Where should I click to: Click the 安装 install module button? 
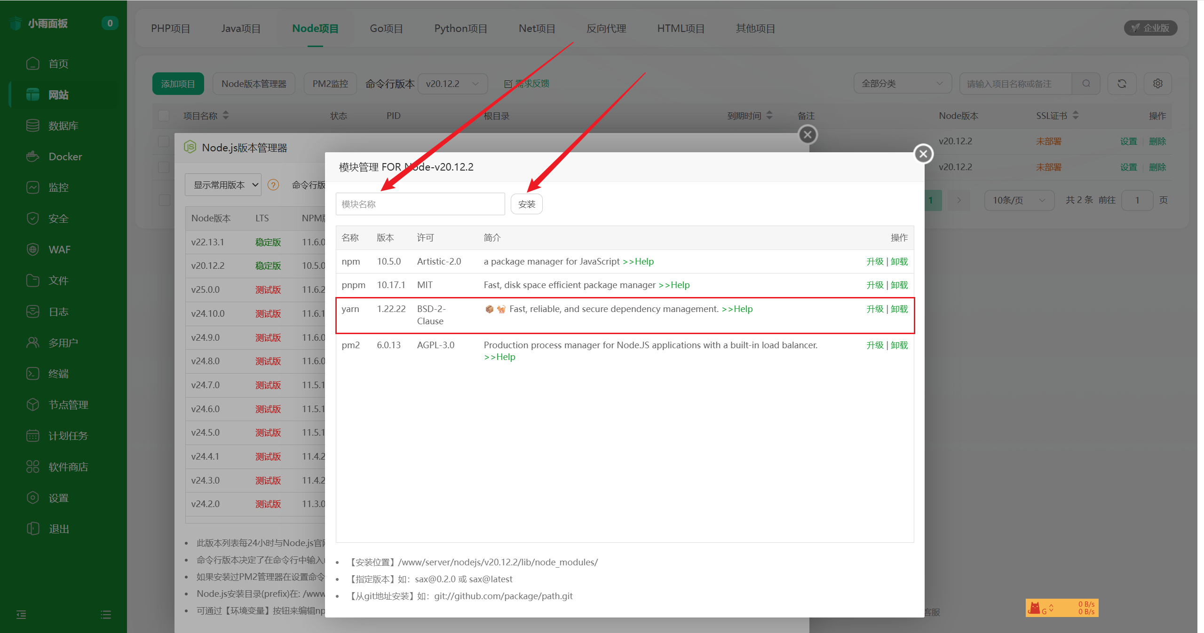tap(526, 204)
